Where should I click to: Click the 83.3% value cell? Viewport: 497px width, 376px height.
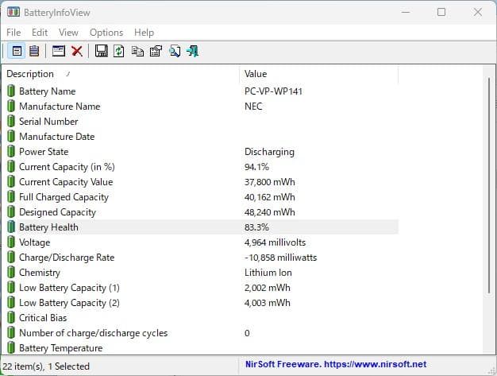pyautogui.click(x=256, y=227)
